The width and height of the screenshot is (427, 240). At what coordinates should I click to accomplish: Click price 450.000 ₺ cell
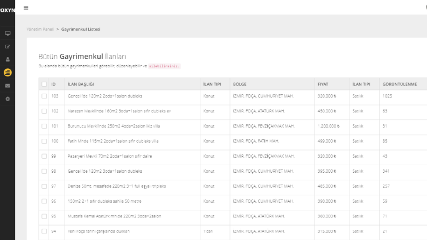pos(327,111)
